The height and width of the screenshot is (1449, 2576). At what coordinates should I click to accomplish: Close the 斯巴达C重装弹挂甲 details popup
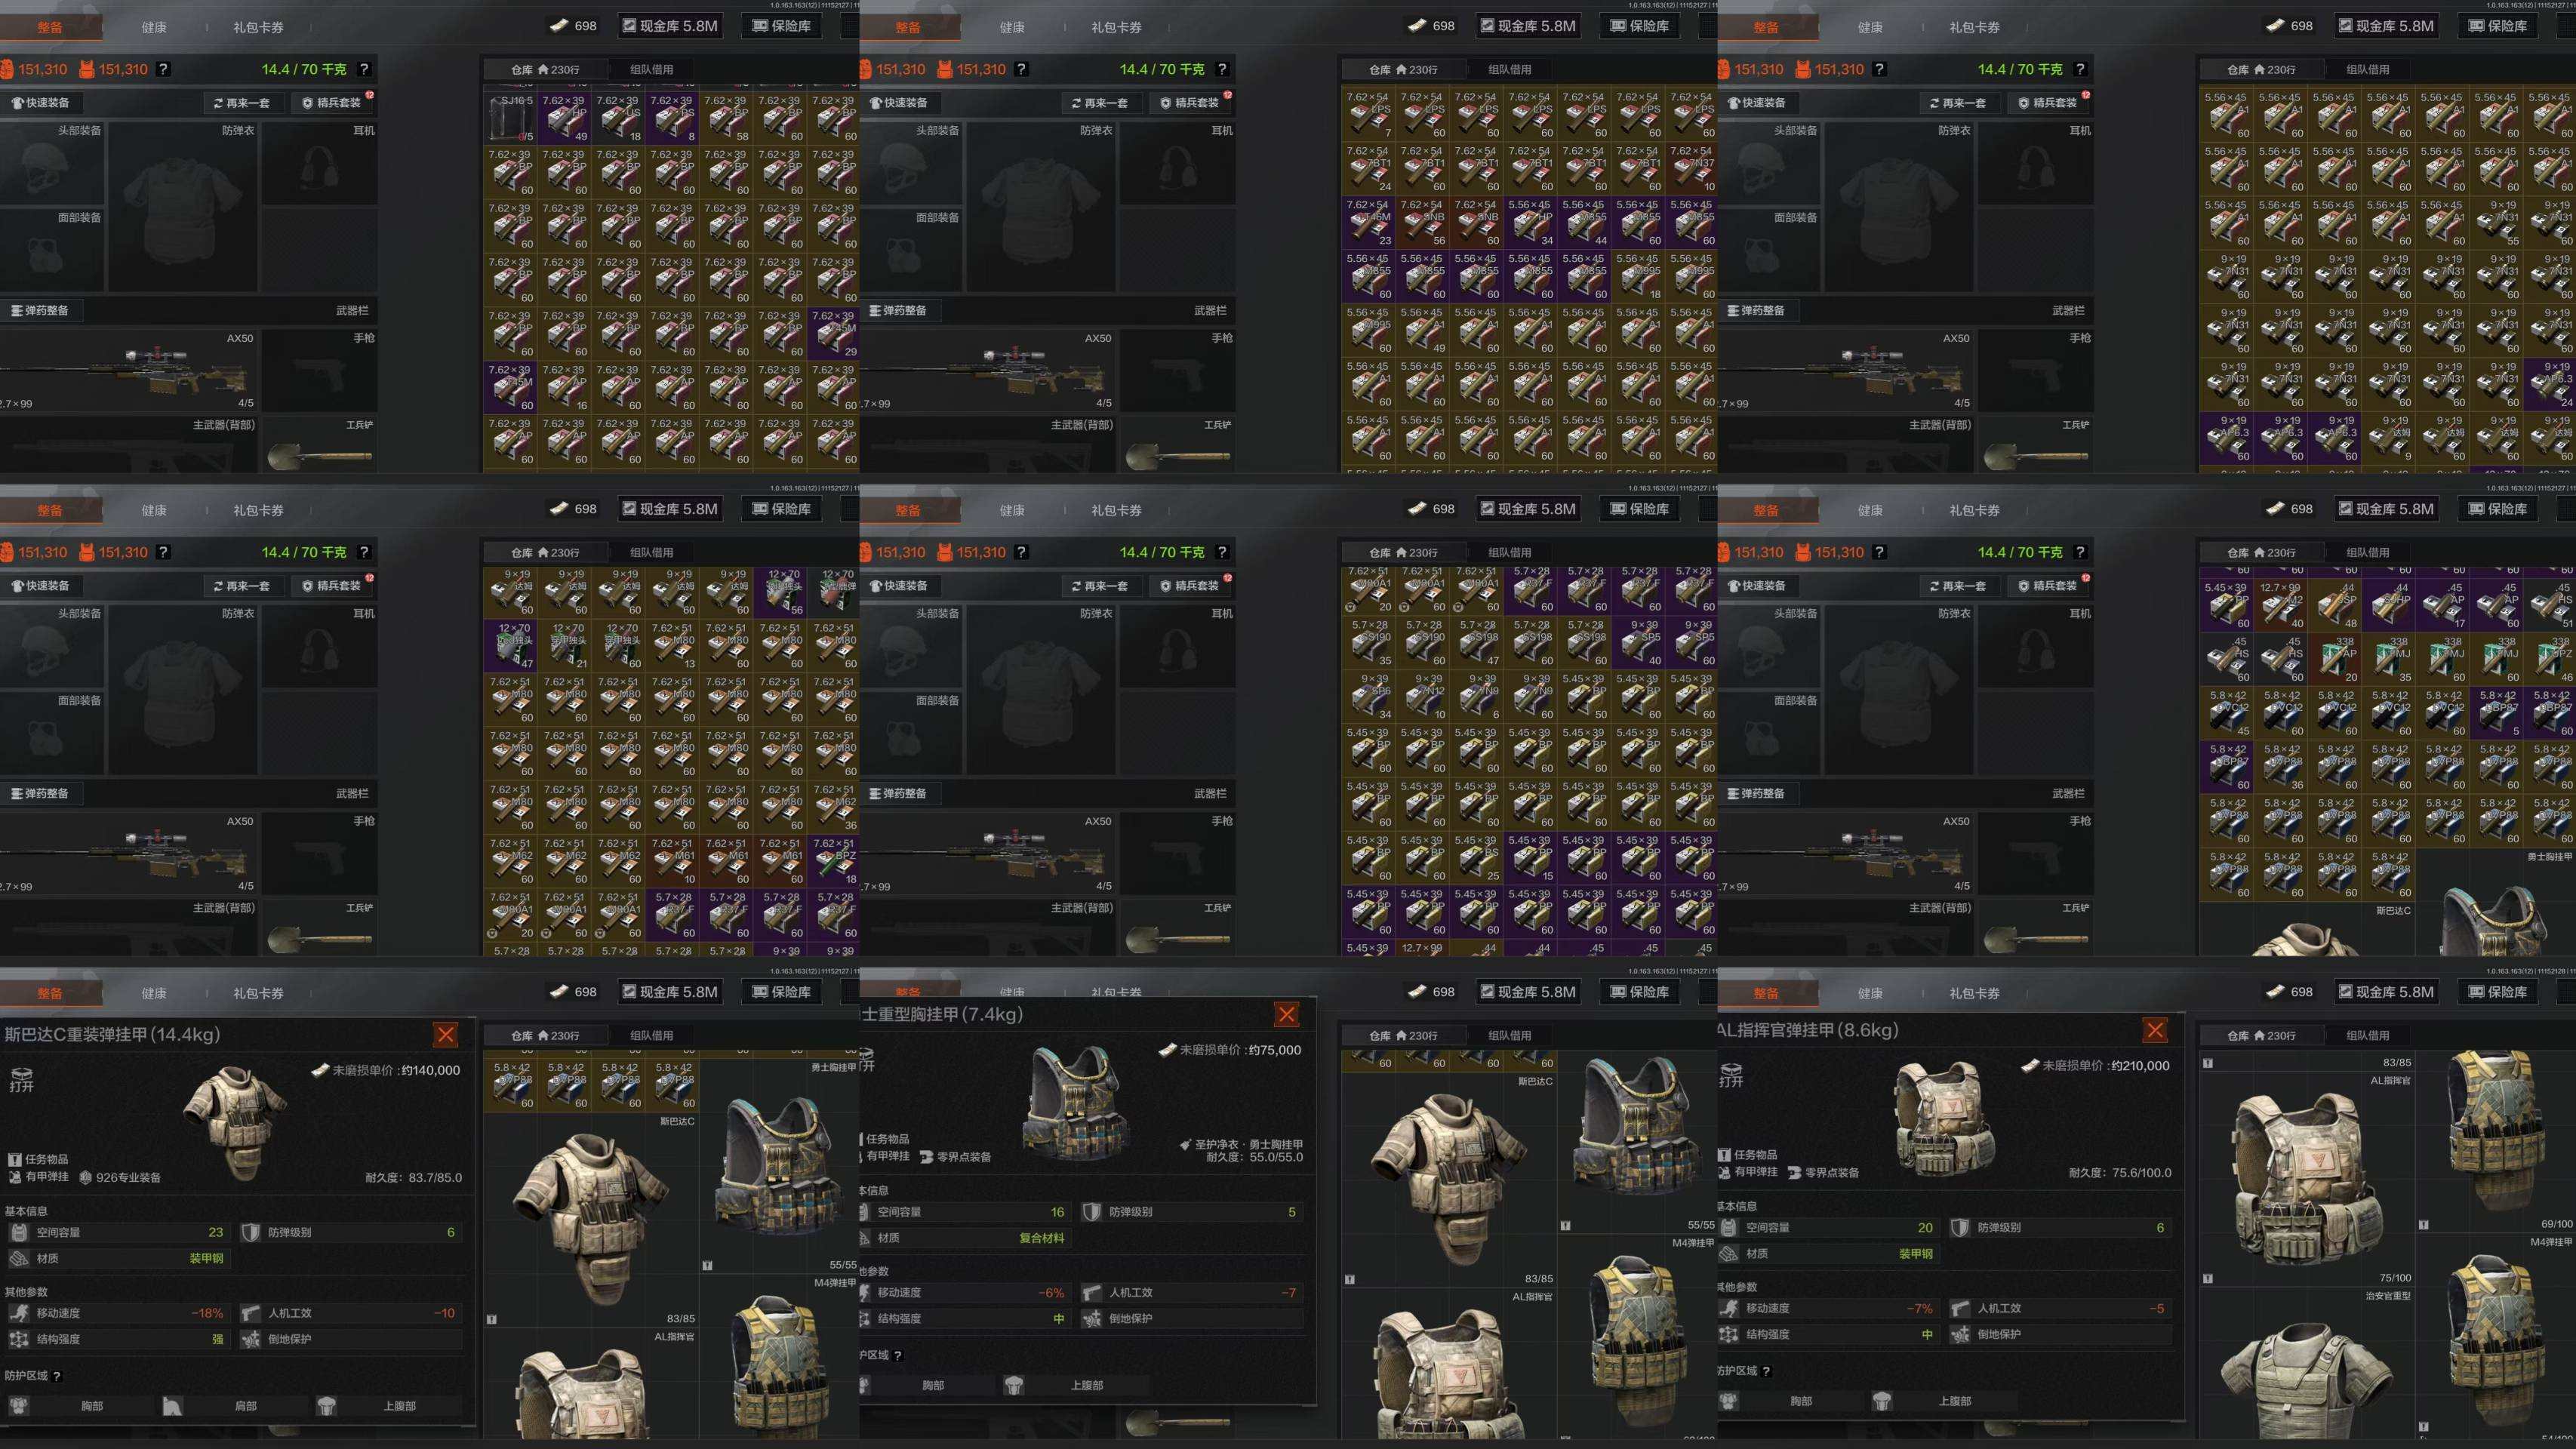coord(445,1034)
